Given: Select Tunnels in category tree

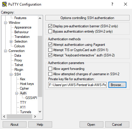Looking at the screenshot, I should pyautogui.click(x=26, y=112).
